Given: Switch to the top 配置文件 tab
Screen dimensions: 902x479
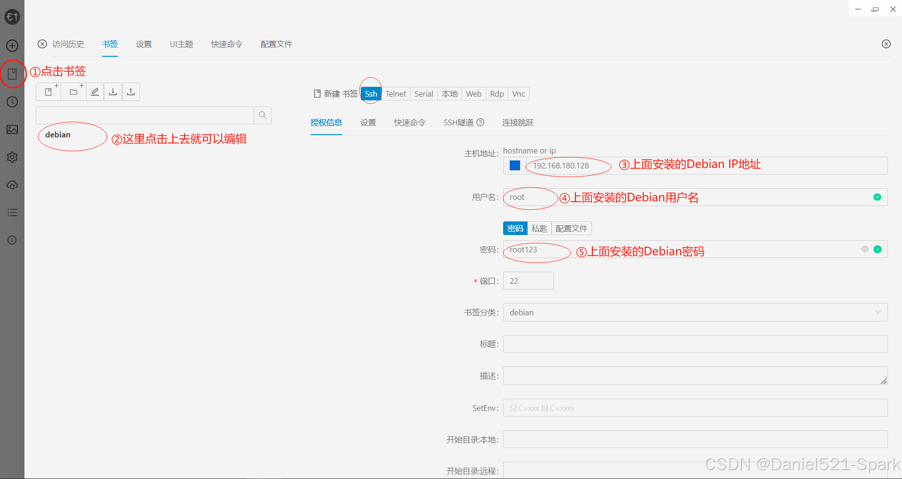Looking at the screenshot, I should 276,44.
